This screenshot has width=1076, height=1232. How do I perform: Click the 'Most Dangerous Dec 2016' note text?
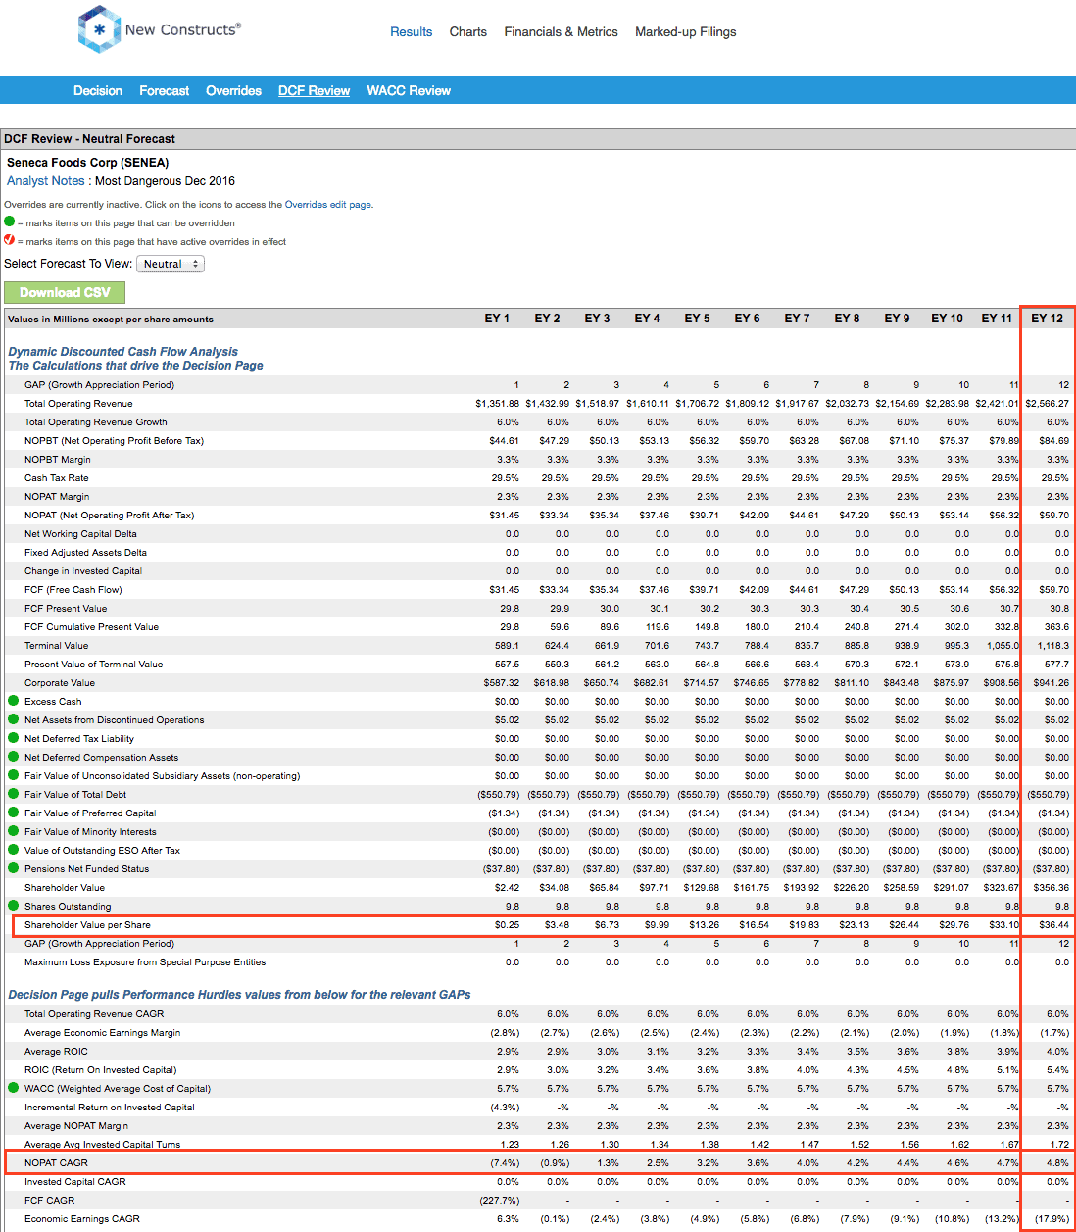(x=166, y=181)
